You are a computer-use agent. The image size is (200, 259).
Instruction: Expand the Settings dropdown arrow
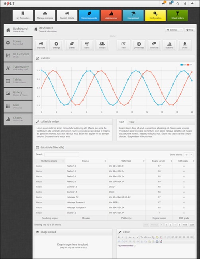[x=181, y=30]
